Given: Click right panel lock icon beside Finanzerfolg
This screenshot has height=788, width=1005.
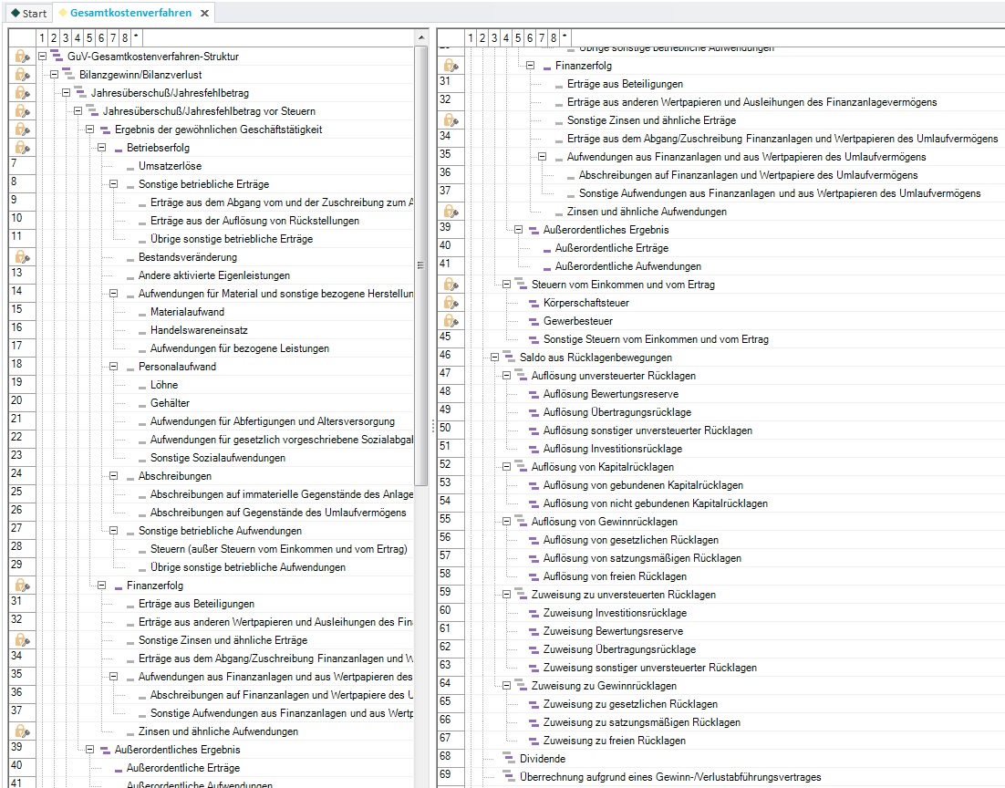Looking at the screenshot, I should tap(451, 66).
